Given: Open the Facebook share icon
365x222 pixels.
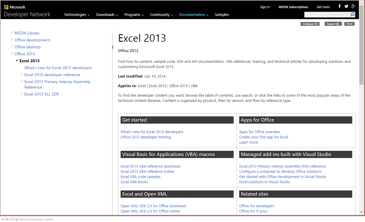Looking at the screenshot, I should pos(339,6).
